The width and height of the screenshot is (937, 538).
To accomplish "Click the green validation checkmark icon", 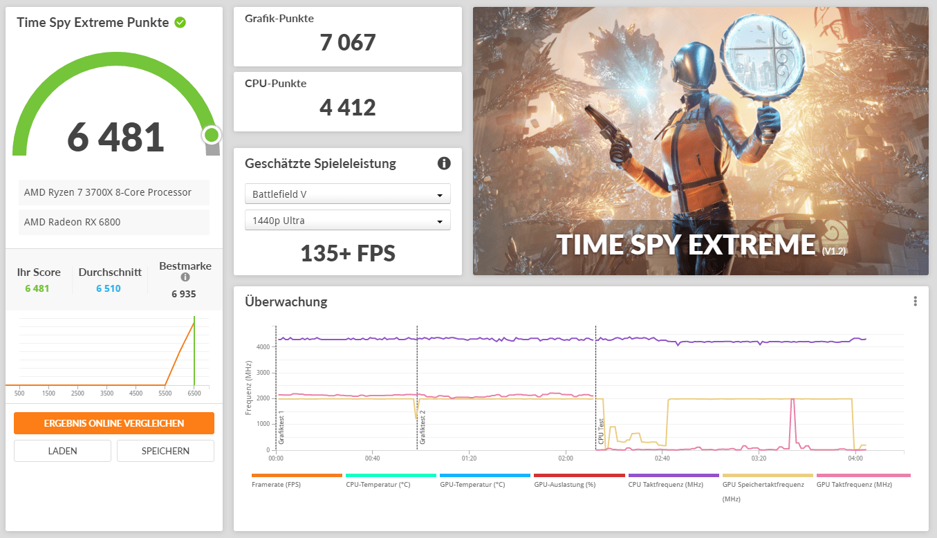I will click(180, 22).
